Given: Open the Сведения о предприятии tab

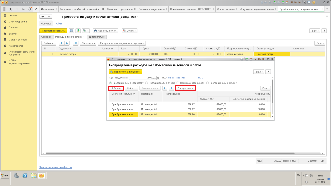Looking at the screenshot, I should tap(120, 9).
